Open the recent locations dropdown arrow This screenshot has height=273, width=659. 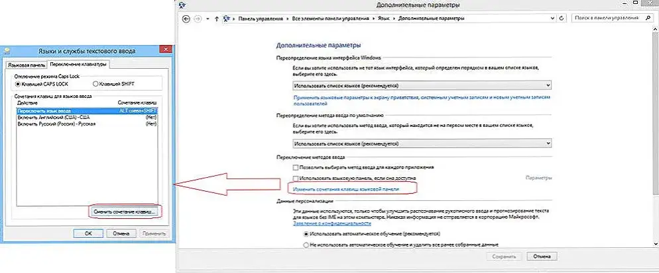click(208, 19)
